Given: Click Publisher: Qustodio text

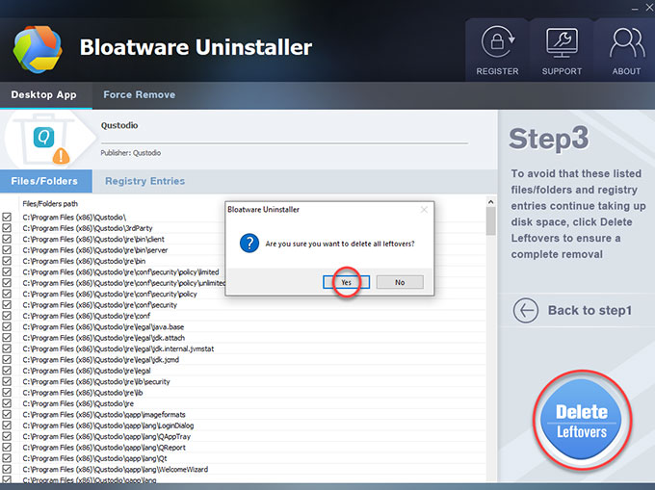Looking at the screenshot, I should (130, 153).
